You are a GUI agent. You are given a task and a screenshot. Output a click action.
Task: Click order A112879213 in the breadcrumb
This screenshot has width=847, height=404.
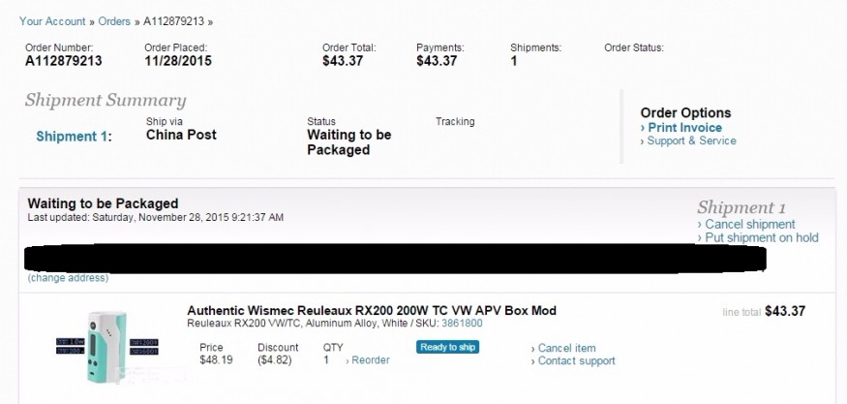(x=174, y=20)
